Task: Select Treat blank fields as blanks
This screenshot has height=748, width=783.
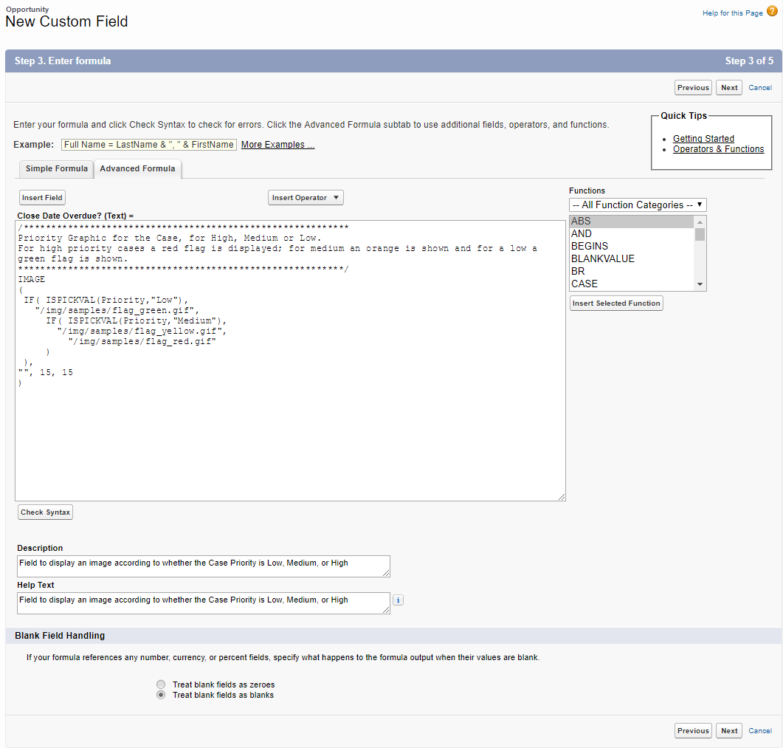Action: point(161,695)
